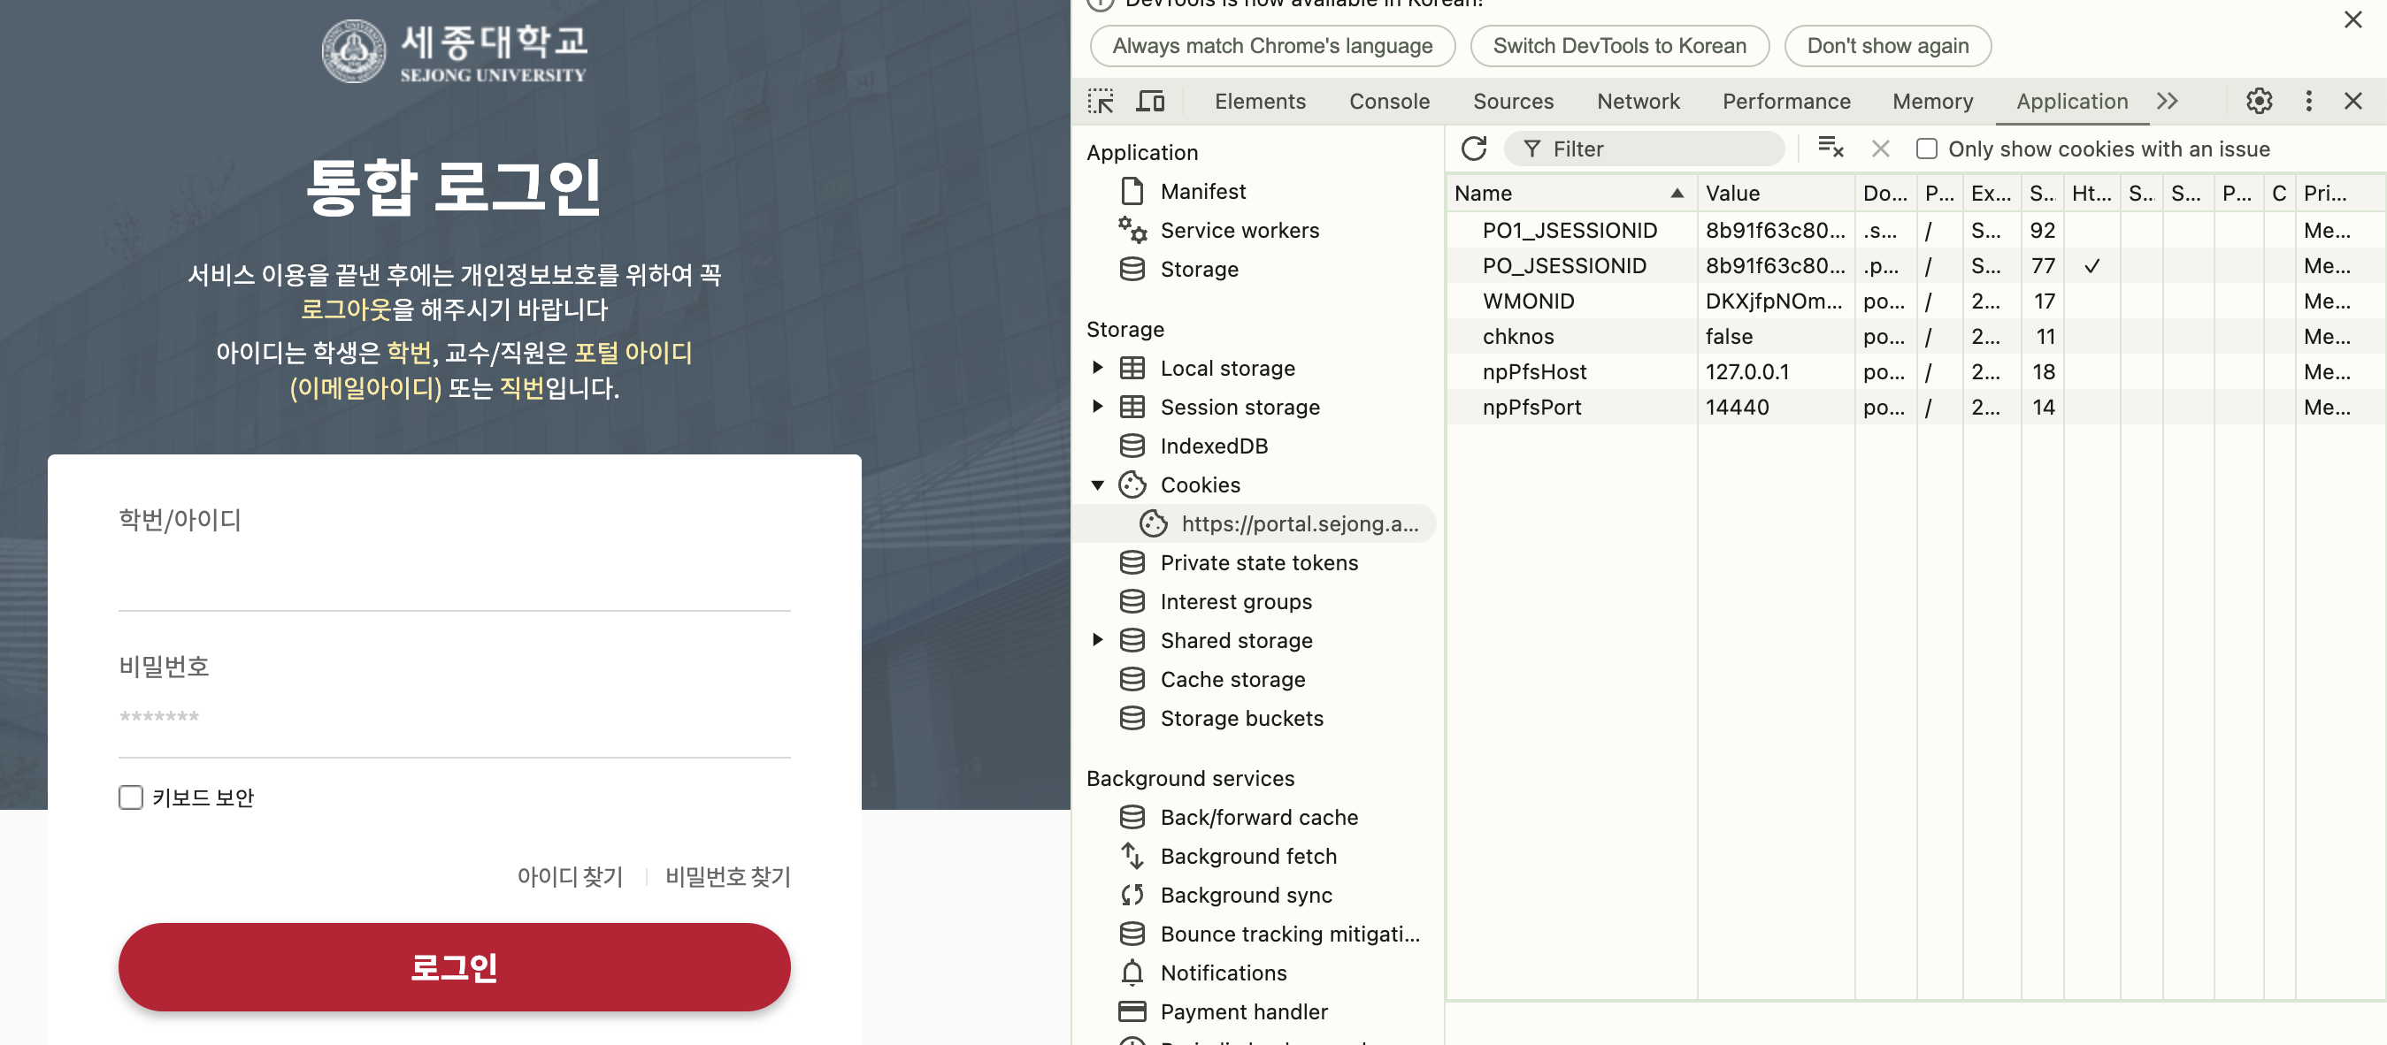Expand the Session storage tree item
2387x1045 pixels.
click(x=1098, y=407)
